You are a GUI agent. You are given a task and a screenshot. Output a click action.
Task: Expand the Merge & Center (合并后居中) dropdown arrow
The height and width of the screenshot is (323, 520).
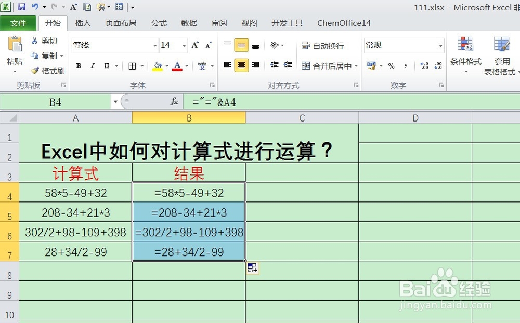(356, 66)
